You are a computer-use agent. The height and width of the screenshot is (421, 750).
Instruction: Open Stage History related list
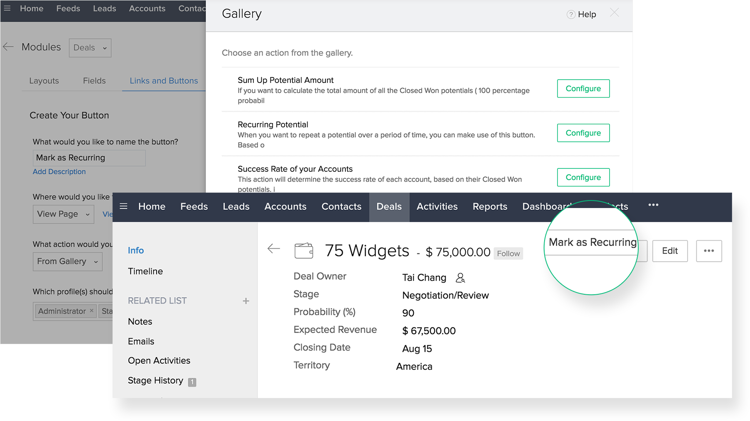pyautogui.click(x=155, y=381)
